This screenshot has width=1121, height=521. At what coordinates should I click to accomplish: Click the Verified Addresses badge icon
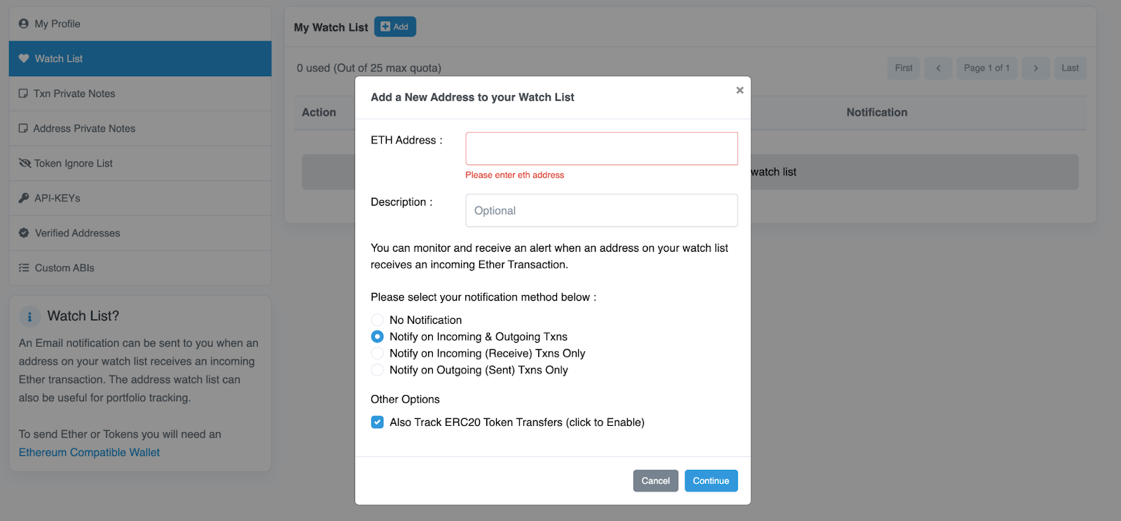click(24, 233)
